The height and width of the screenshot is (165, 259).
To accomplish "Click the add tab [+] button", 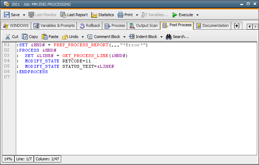I will (x=237, y=26).
